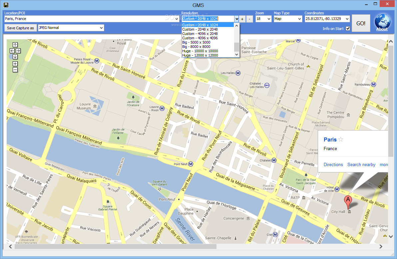
Task: Select Custom - 4096 x 2048 resolution
Action: [208, 34]
